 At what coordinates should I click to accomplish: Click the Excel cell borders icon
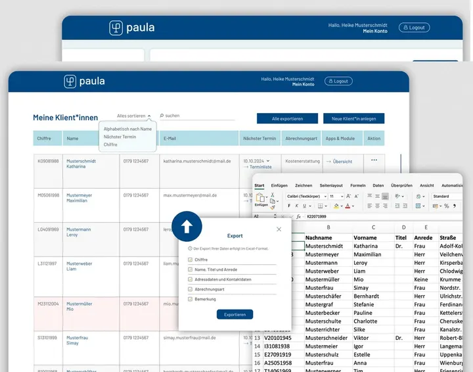click(321, 206)
